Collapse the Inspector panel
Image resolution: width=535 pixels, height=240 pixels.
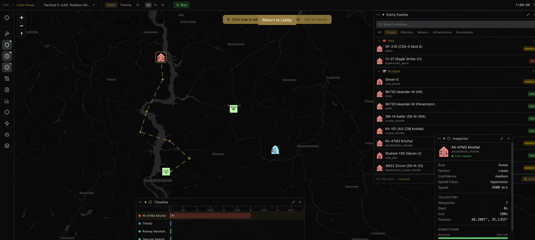[x=502, y=139]
